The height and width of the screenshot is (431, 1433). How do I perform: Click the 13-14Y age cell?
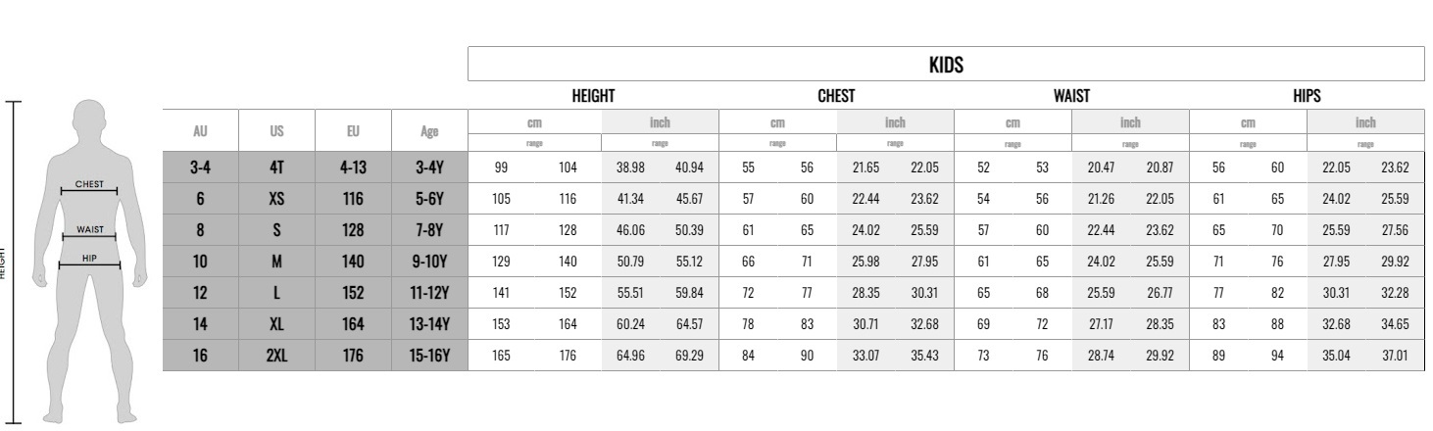[429, 324]
